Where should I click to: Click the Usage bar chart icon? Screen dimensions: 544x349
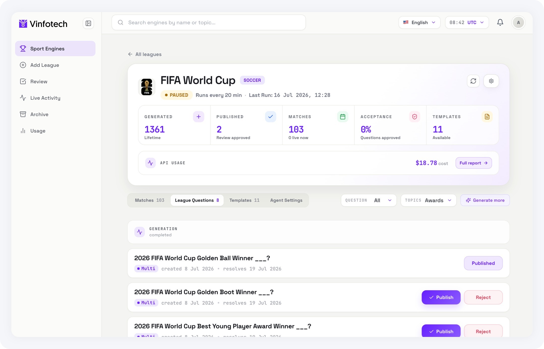23,131
